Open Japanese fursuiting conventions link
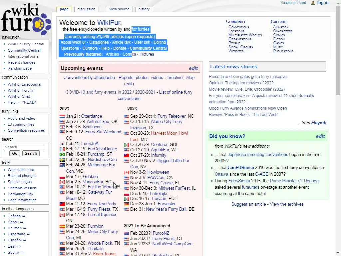Screen dimensions: 341x256 point(258,155)
